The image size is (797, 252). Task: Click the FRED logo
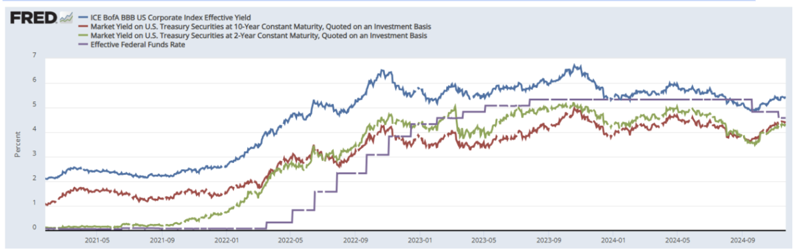click(34, 18)
